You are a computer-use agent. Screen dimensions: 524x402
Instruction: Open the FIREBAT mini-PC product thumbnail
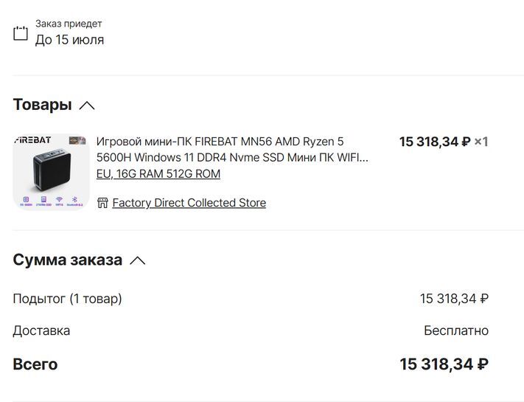coord(51,171)
